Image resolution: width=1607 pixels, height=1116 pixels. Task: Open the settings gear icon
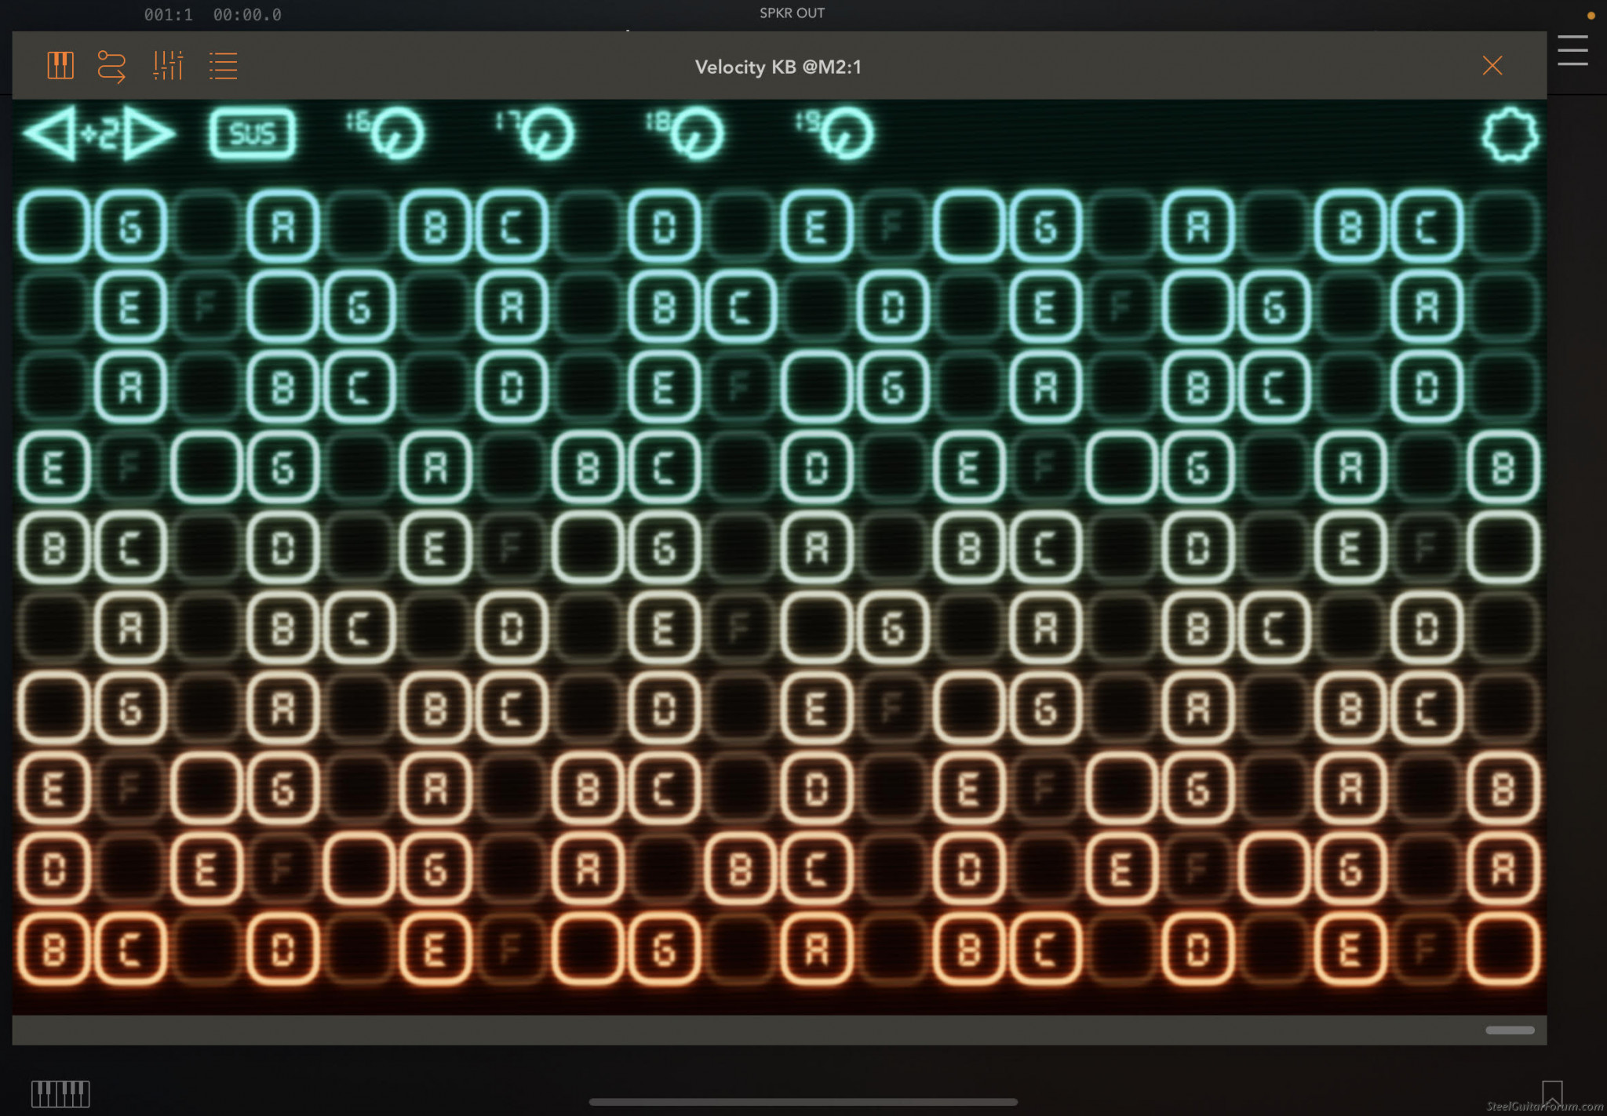point(1510,135)
